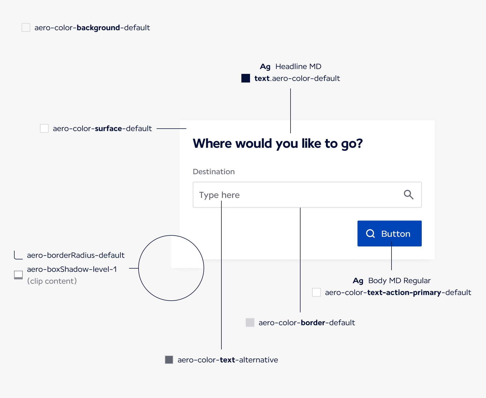This screenshot has height=398, width=486.
Task: Click the aero-color-border-default label text
Action: click(x=307, y=322)
